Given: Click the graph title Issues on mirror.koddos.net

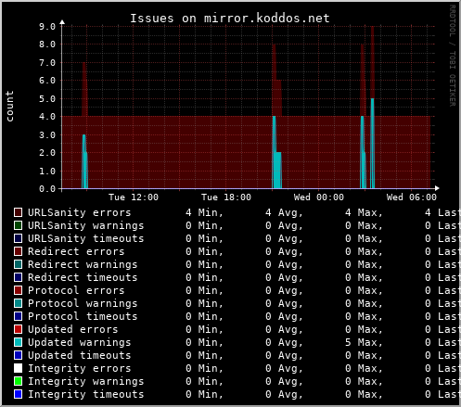Looking at the screenshot, I should pos(230,19).
